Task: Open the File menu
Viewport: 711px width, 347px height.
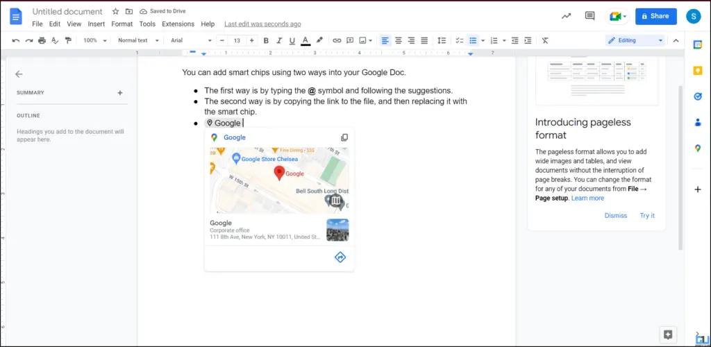Action: point(37,24)
